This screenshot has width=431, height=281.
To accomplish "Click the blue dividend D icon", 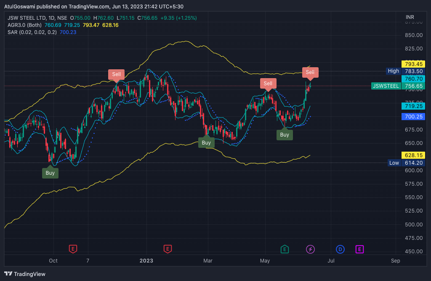I will pos(340,249).
